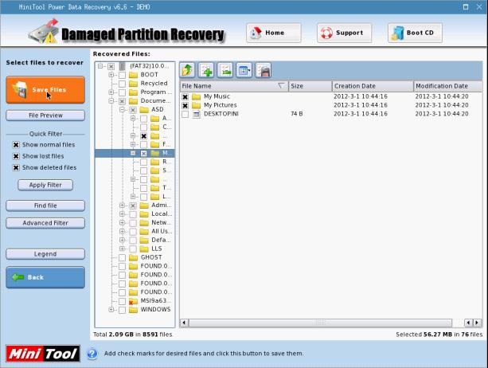488x368 pixels.
Task: Check the WINDOWS folder checkbox
Action: point(122,310)
